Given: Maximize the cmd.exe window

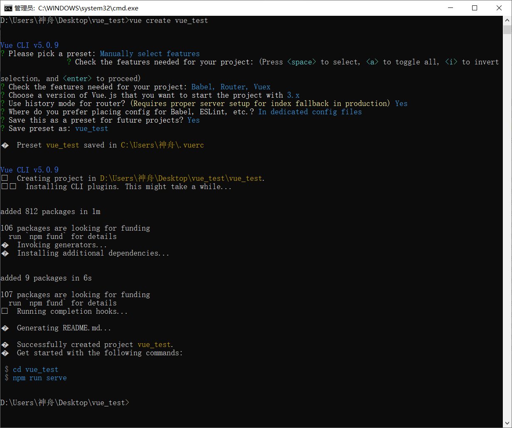Looking at the screenshot, I should click(475, 8).
